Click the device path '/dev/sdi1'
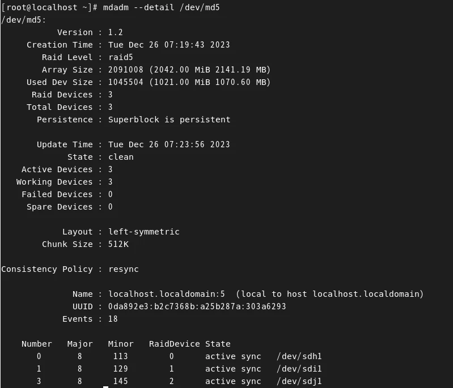This screenshot has height=388, width=453. click(x=299, y=369)
